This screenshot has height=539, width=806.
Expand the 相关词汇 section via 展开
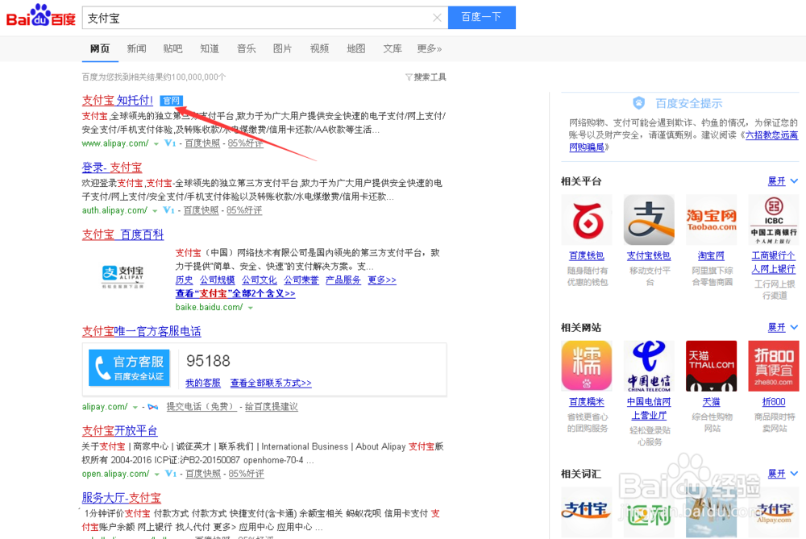point(782,474)
